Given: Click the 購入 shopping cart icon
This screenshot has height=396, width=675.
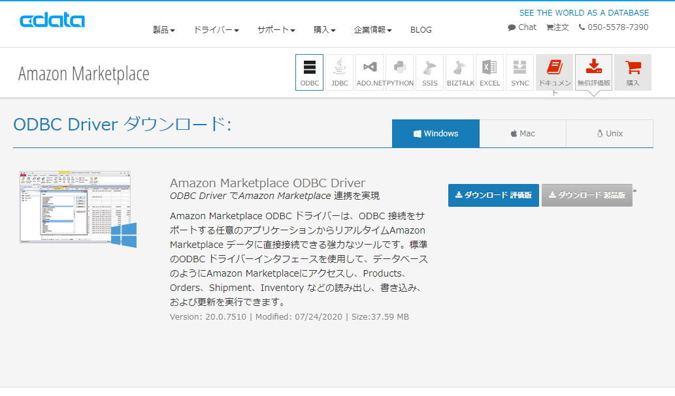Looking at the screenshot, I should [633, 72].
